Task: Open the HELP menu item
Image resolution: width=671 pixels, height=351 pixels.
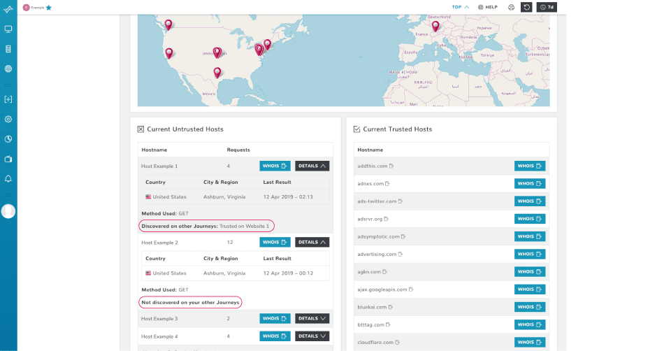Action: 487,7
